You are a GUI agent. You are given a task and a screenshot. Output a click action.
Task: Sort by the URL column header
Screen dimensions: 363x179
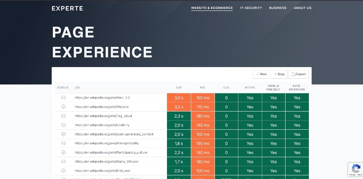(x=77, y=88)
